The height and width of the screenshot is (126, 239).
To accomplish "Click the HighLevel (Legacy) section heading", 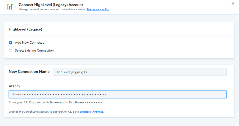I will [x=26, y=29].
